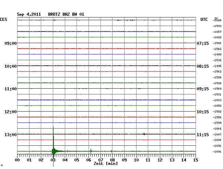Click the small black-trace event near minute 10.7
Viewport: 223px width, 169px height.
click(x=144, y=134)
